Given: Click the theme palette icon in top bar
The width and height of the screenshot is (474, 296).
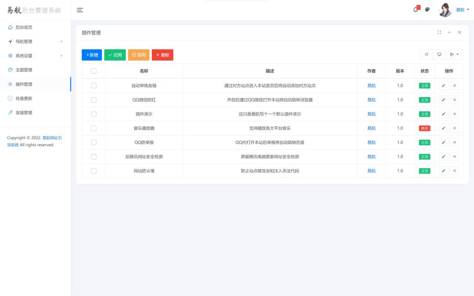Looking at the screenshot, I should click(427, 9).
